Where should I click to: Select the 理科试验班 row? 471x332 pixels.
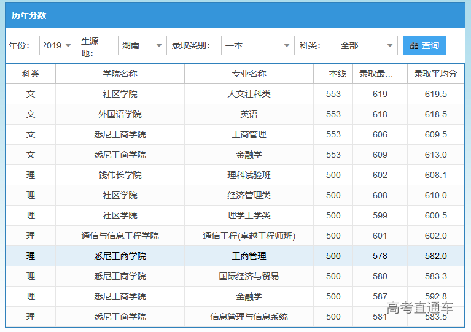coord(249,175)
